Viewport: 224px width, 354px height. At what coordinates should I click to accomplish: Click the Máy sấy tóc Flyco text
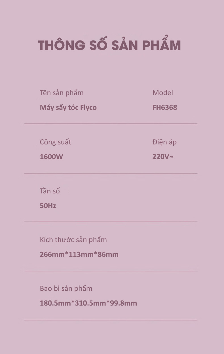[x=68, y=108]
